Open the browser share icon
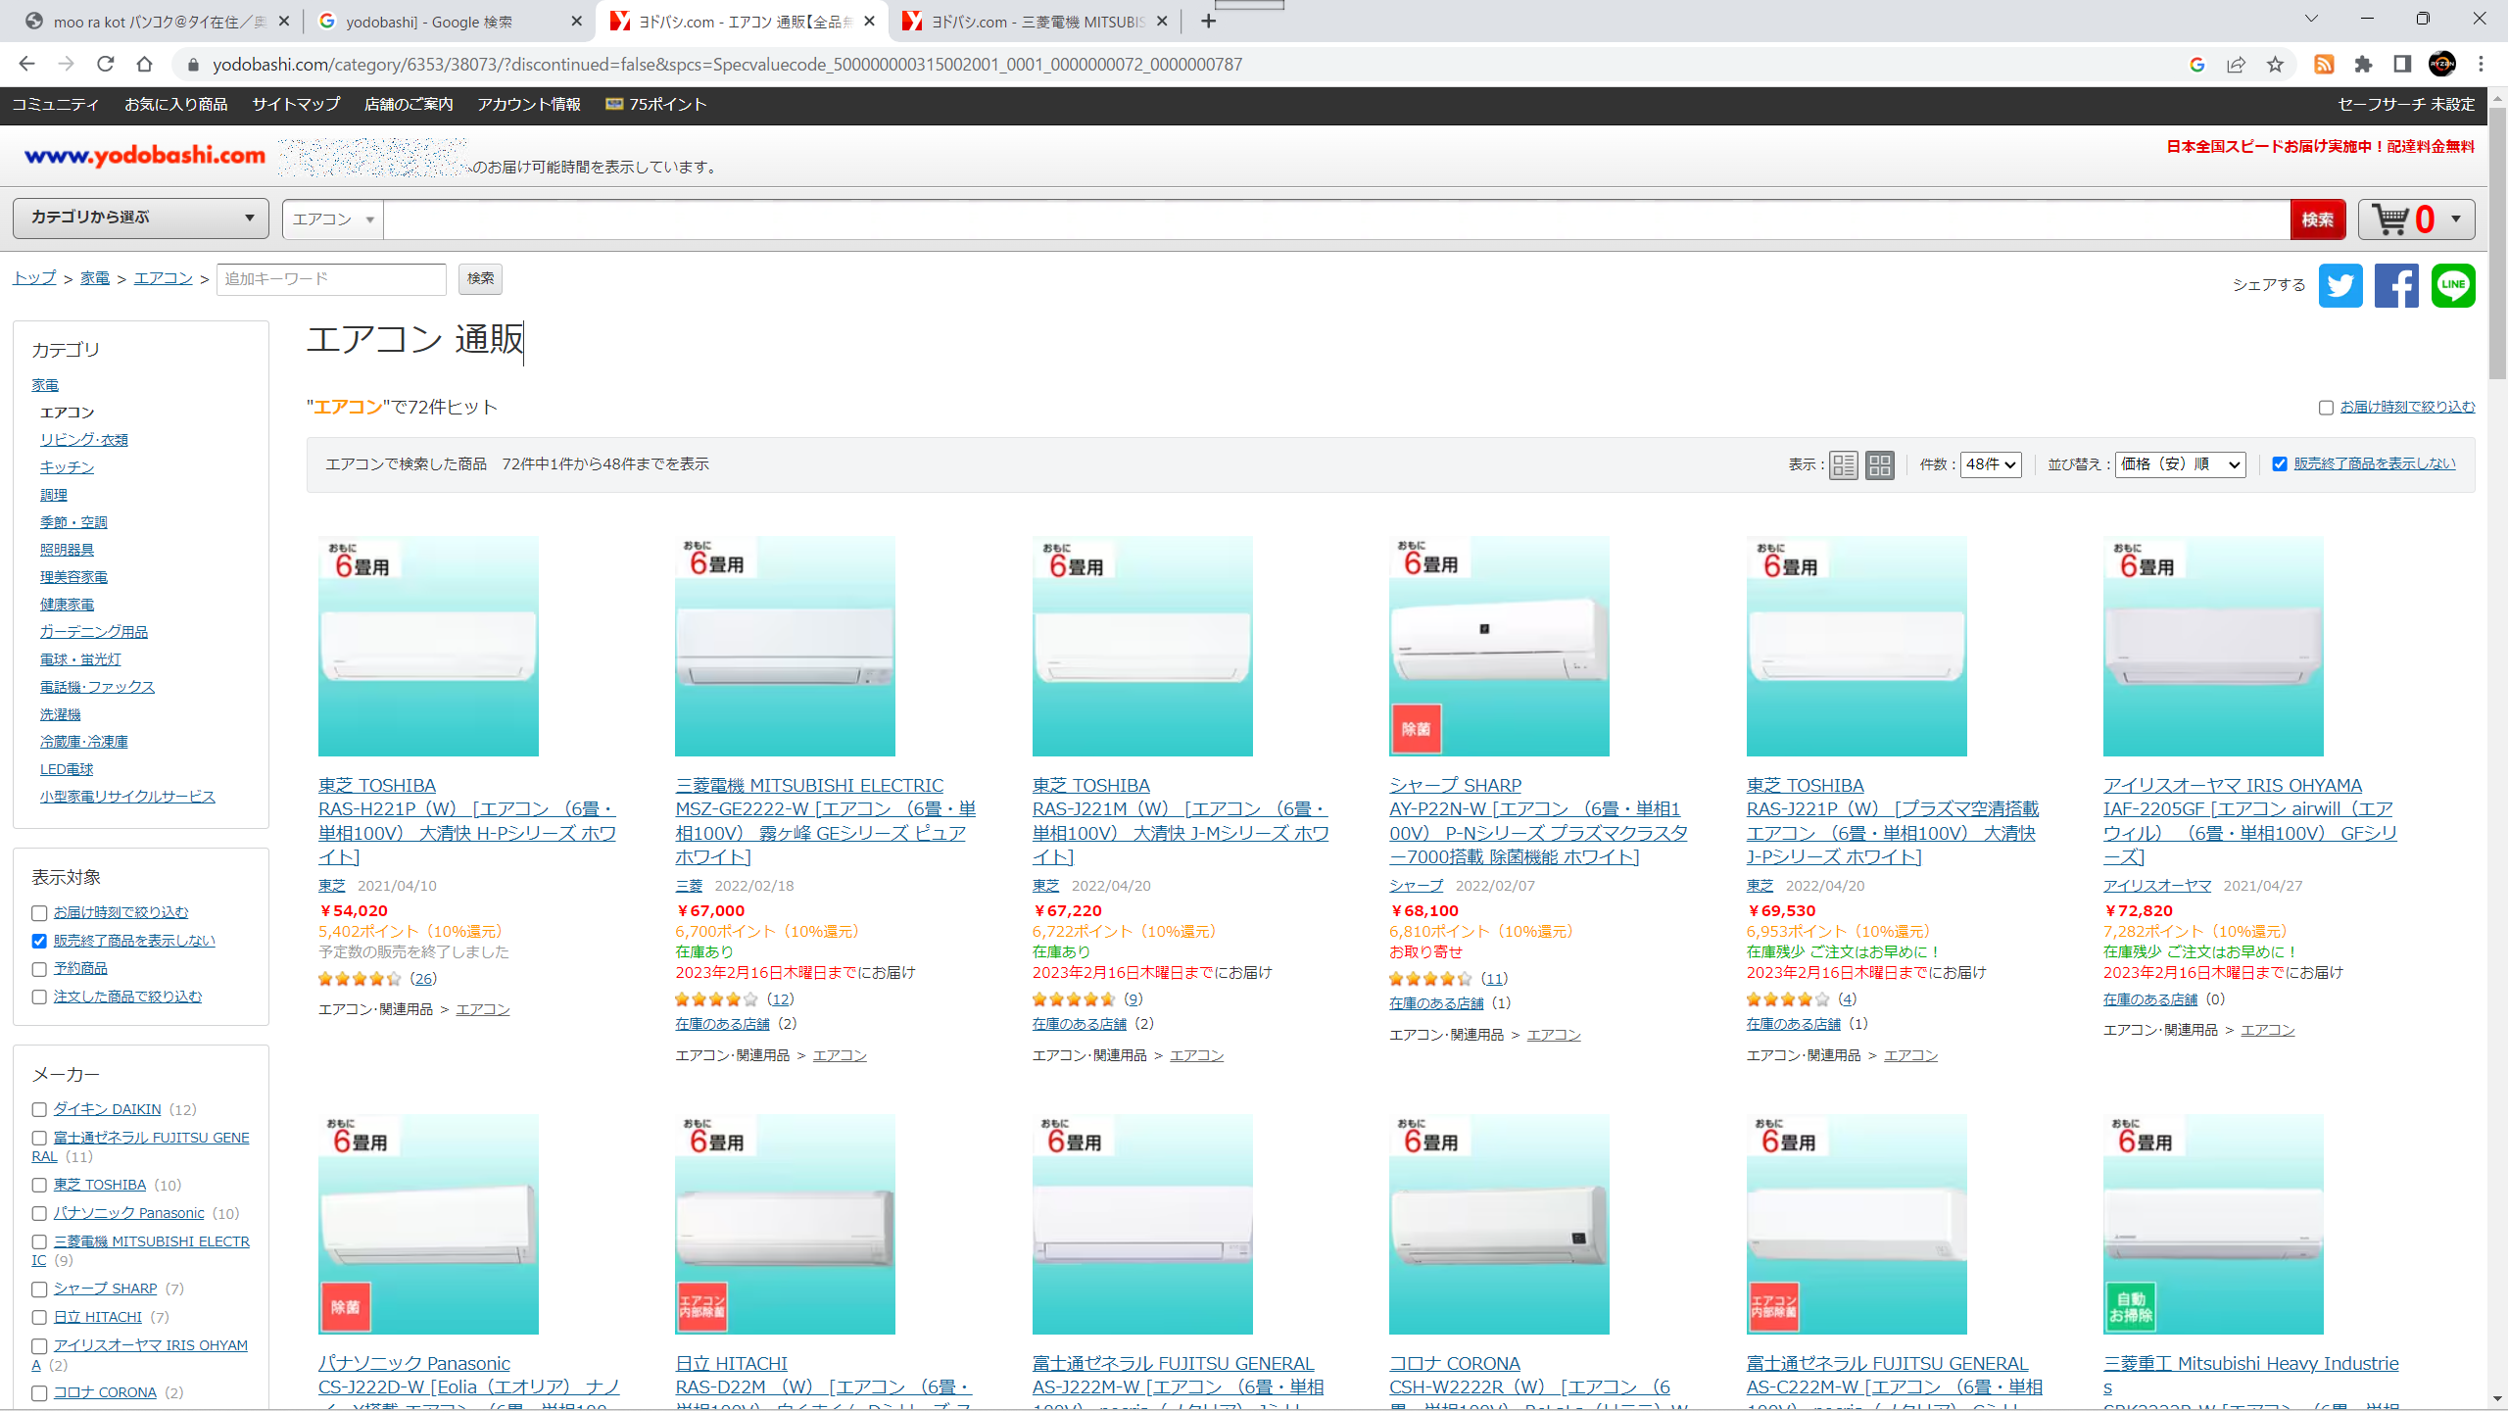This screenshot has height=1411, width=2508. pos(2236,65)
